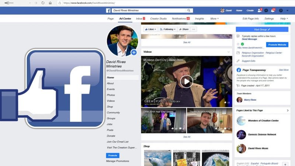
Task: Open Genesis Science Network page
Action: coord(262,135)
